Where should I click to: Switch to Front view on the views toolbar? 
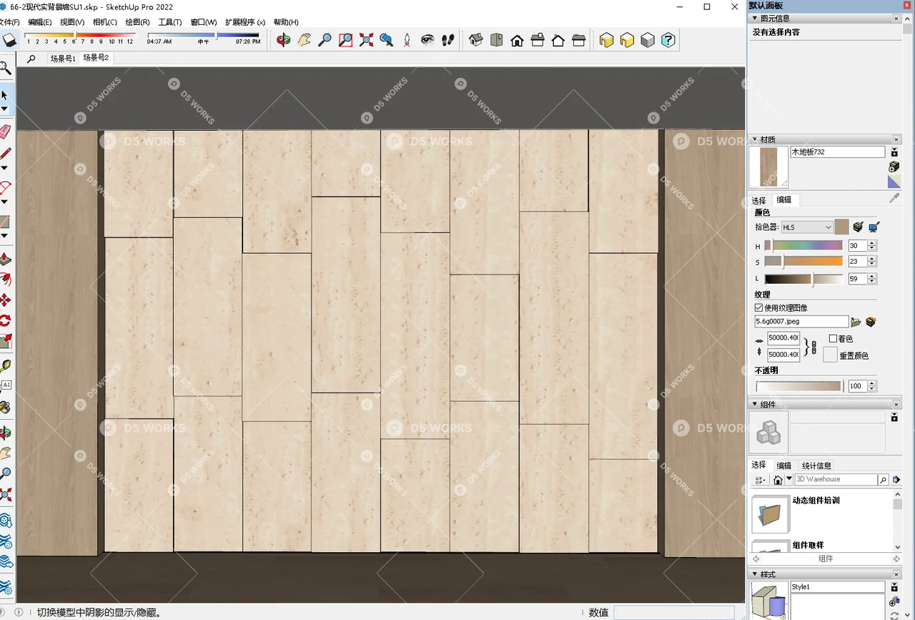(517, 41)
